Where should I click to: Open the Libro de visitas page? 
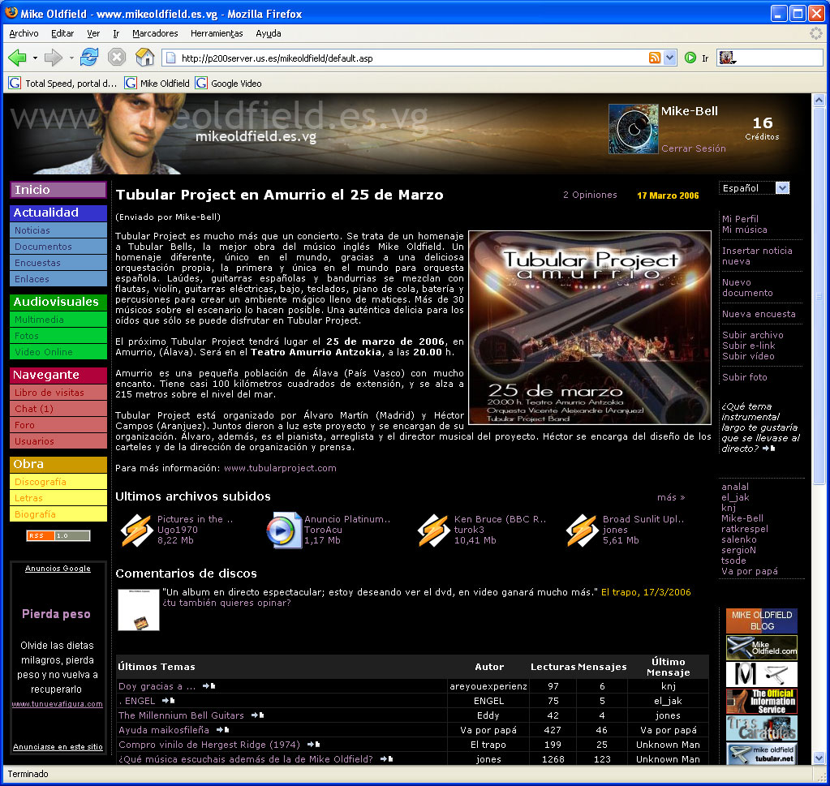(58, 393)
